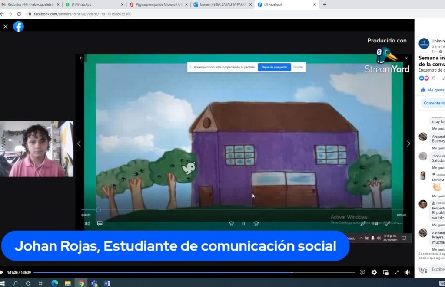Click the pause icon in the shared-screen player
The image size is (445, 287).
243,224
